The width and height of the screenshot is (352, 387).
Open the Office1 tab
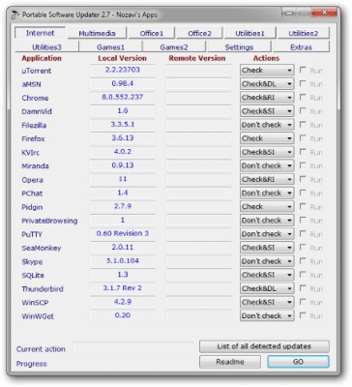[x=152, y=34]
